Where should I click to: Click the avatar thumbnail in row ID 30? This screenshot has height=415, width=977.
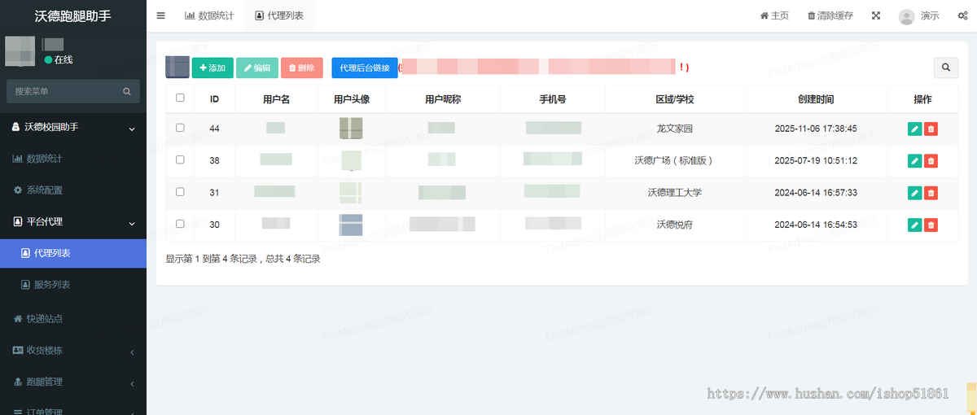tap(351, 225)
